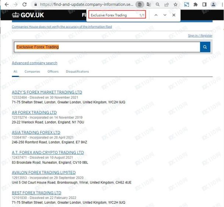
Task: Go to next find result with down chevron
Action: (x=165, y=15)
